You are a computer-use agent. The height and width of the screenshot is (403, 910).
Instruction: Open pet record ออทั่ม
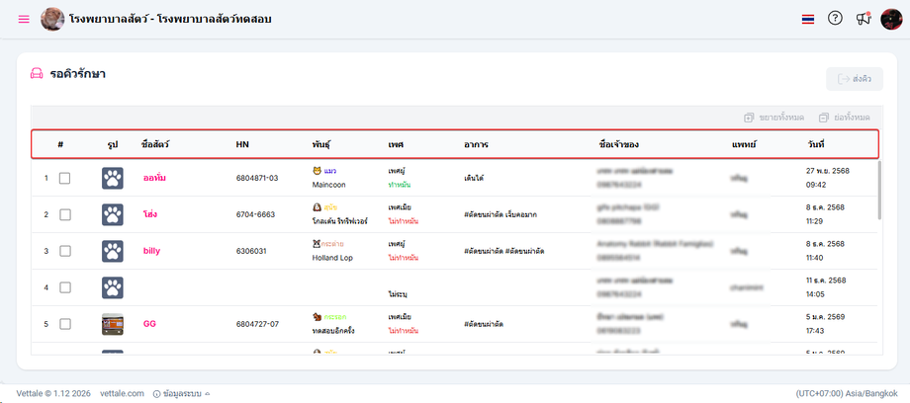click(x=154, y=178)
